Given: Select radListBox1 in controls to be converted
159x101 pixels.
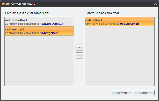Looking at the screenshot, I should [x=120, y=22].
